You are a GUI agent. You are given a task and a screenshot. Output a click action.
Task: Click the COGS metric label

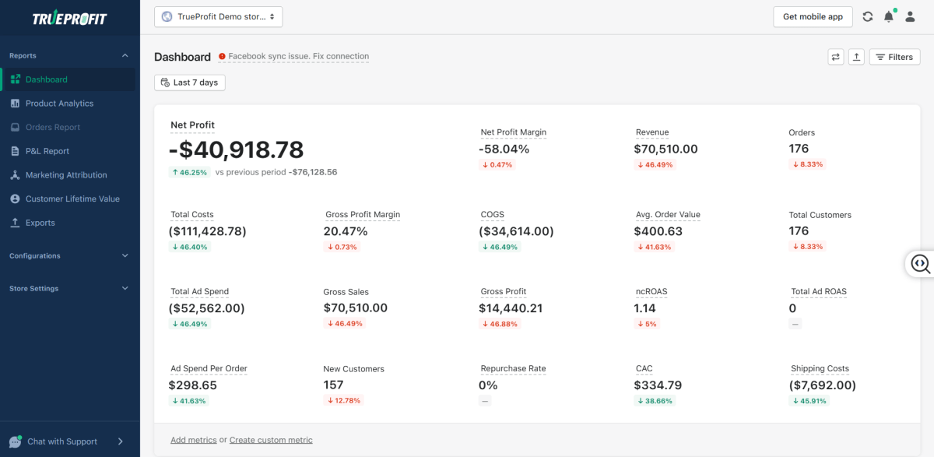(493, 215)
